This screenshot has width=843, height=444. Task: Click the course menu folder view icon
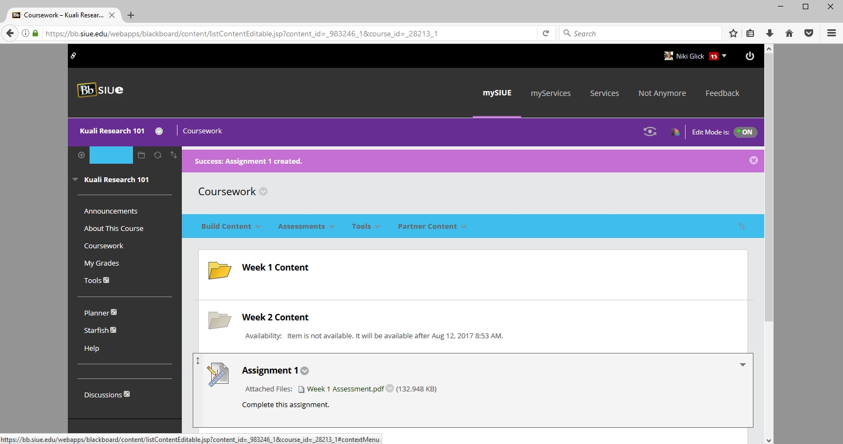141,155
